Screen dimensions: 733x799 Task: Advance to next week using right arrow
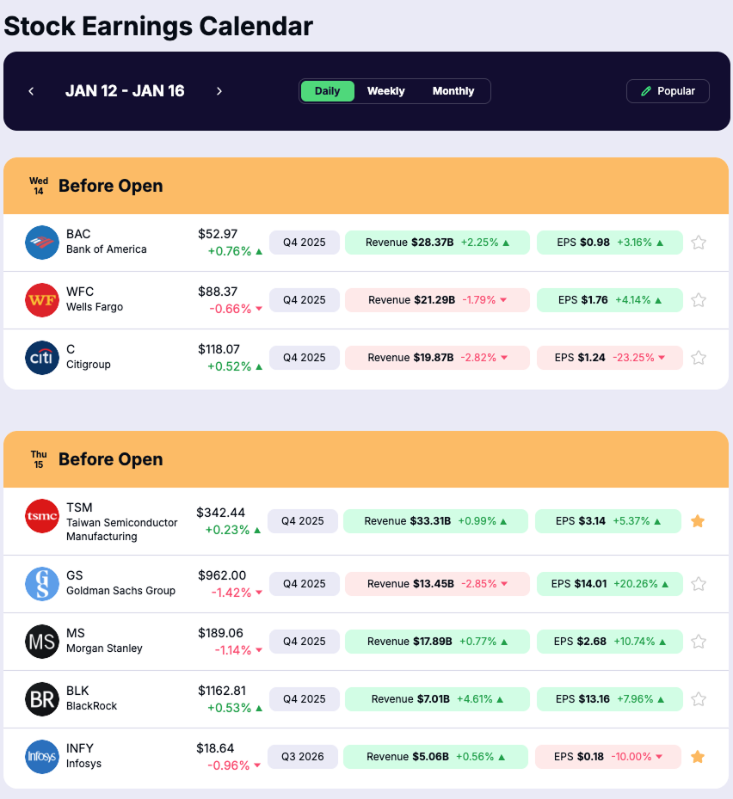click(x=219, y=90)
